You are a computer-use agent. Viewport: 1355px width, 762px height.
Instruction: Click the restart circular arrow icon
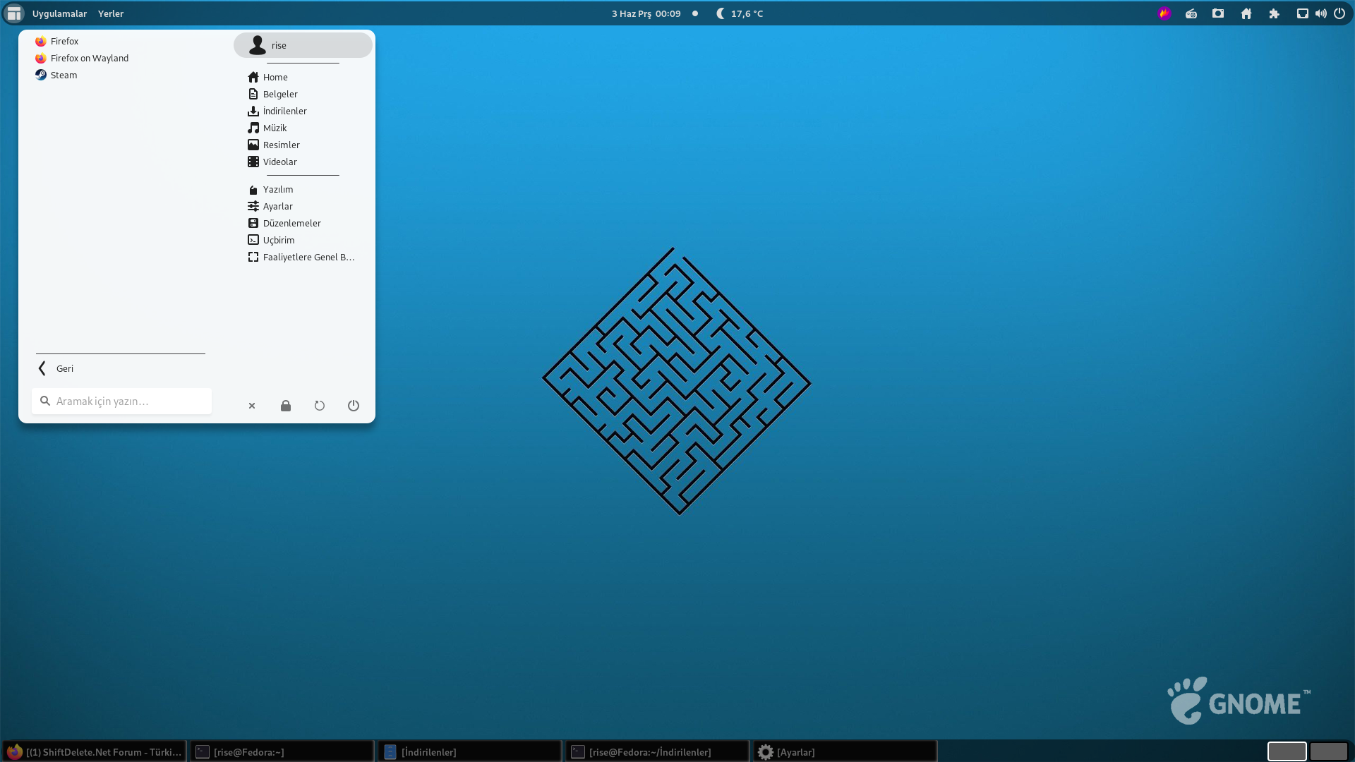[x=320, y=406]
